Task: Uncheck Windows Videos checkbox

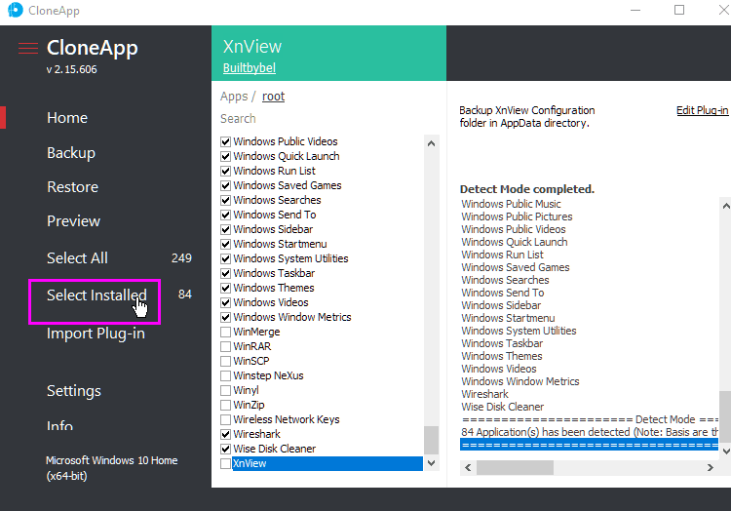Action: tap(226, 302)
